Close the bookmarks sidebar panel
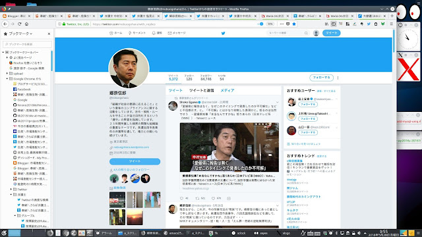The width and height of the screenshot is (422, 237). point(49,34)
